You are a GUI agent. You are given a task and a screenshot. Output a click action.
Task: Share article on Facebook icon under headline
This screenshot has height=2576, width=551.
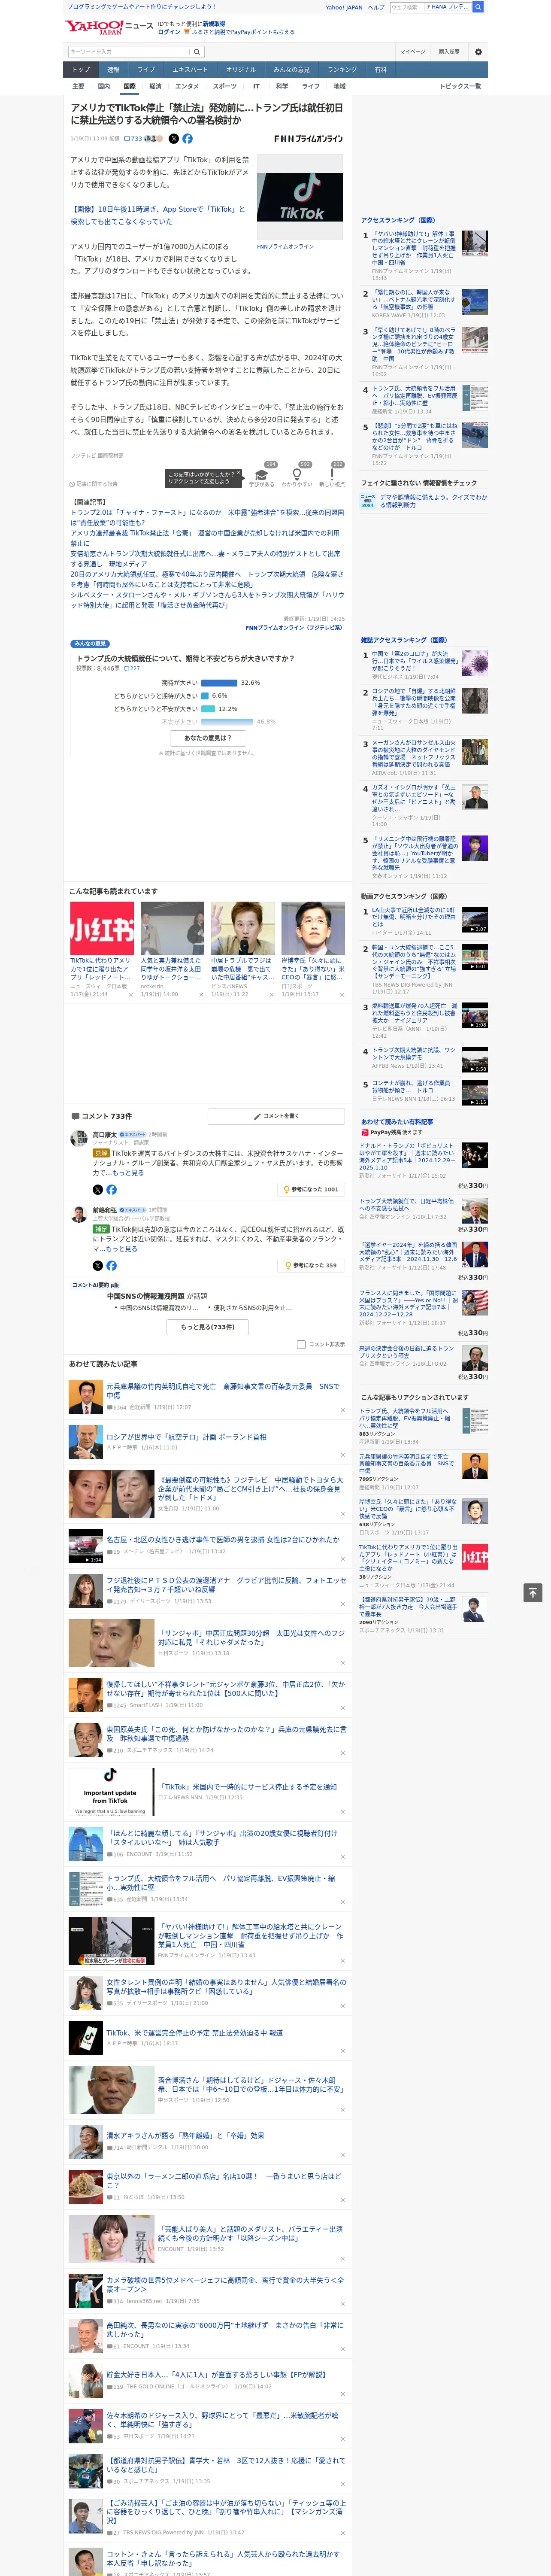pyautogui.click(x=187, y=139)
